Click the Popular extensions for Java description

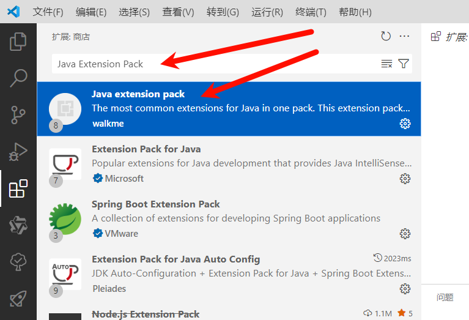pyautogui.click(x=252, y=163)
